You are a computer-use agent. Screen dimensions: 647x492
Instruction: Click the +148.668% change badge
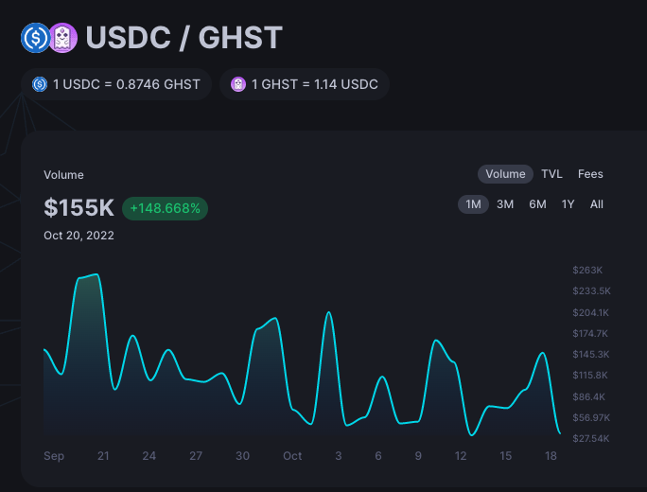(165, 208)
